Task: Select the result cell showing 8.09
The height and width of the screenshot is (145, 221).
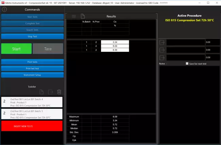Action: coord(115,46)
